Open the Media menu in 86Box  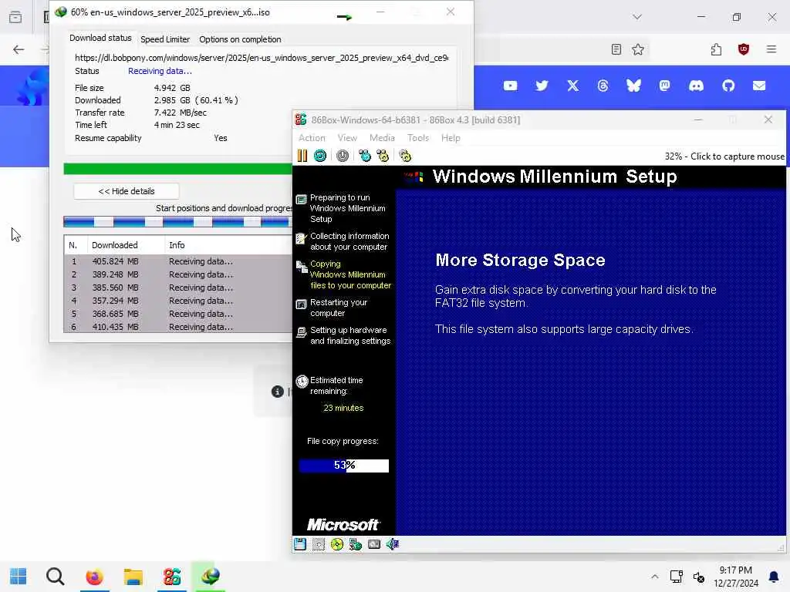click(382, 138)
